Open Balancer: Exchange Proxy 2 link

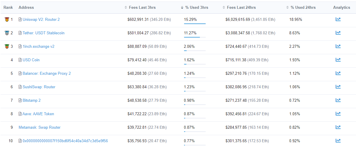[47, 74]
